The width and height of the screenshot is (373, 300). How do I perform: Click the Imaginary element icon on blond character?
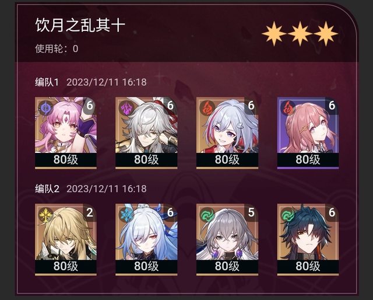45,215
